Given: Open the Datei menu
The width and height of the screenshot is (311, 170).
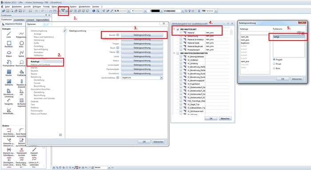Looking at the screenshot, I should point(8,7).
